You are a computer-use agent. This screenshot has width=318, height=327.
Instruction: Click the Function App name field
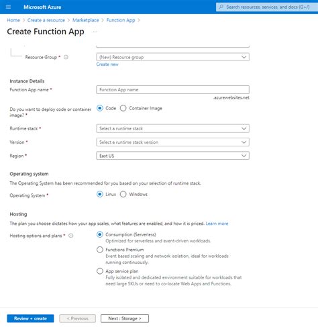(172, 90)
